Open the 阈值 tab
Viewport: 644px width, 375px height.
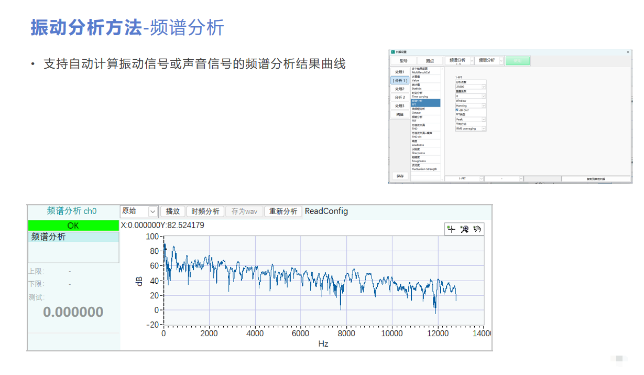click(400, 114)
